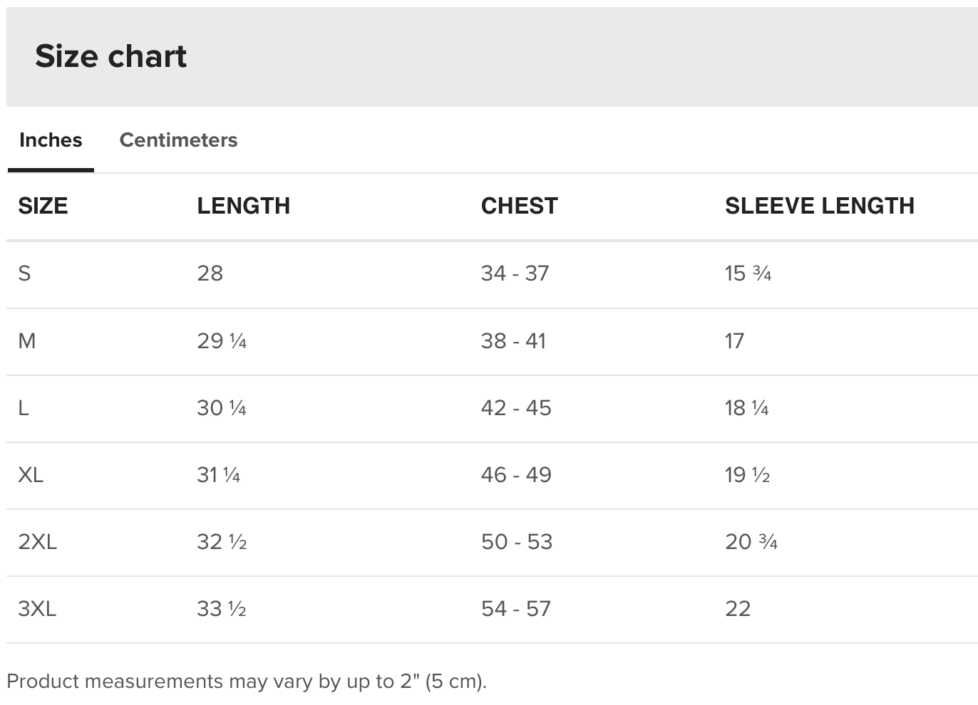
Task: Click the CHEST column header
Action: click(x=519, y=206)
